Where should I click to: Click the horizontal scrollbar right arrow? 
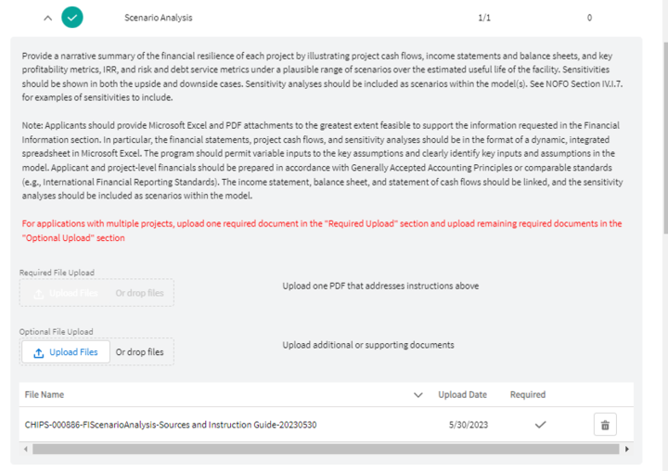click(626, 449)
